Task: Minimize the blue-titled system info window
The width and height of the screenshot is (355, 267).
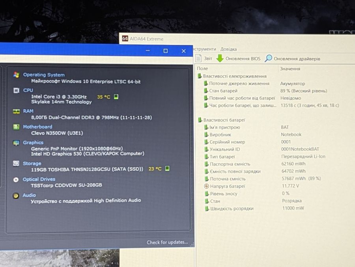Action: pos(148,50)
